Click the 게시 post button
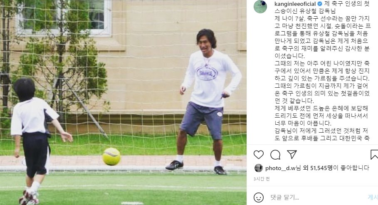The height and width of the screenshot is (205, 378). pyautogui.click(x=373, y=197)
